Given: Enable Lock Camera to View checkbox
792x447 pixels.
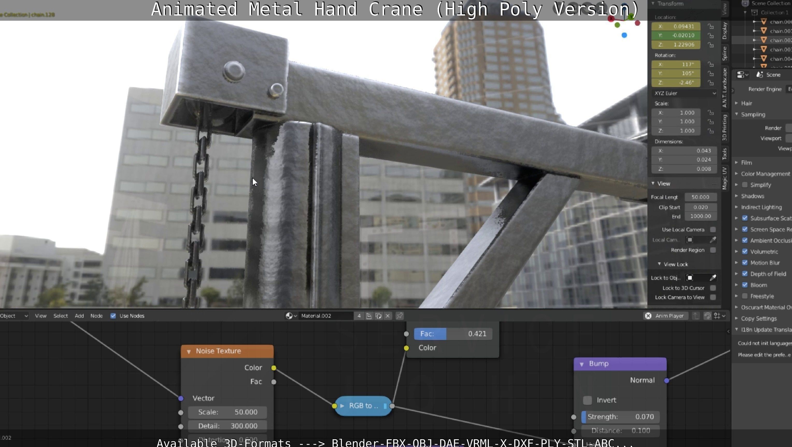Looking at the screenshot, I should (x=713, y=297).
